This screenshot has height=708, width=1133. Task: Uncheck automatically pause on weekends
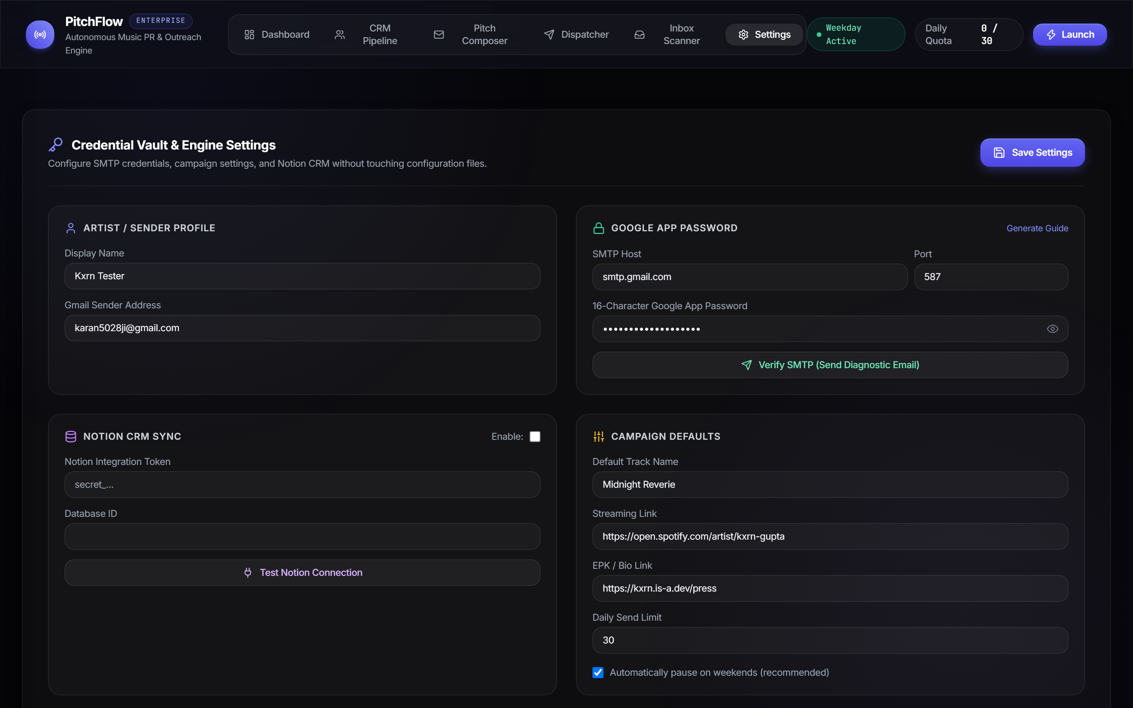[598, 673]
